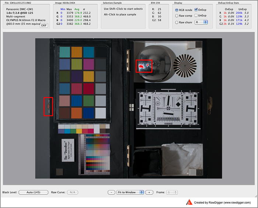Select the Raw channel radio button
Viewport: 258px width, 208px height.
[x=177, y=22]
